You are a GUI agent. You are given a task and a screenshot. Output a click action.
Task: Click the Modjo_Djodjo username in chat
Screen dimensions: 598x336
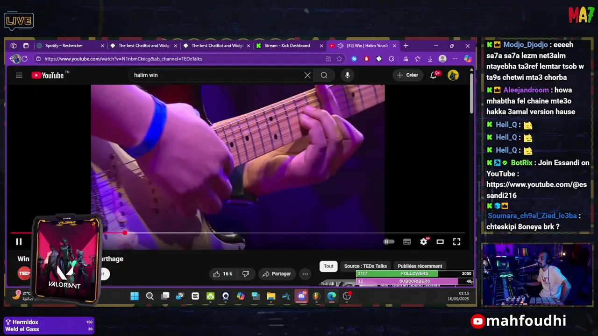[x=526, y=45]
